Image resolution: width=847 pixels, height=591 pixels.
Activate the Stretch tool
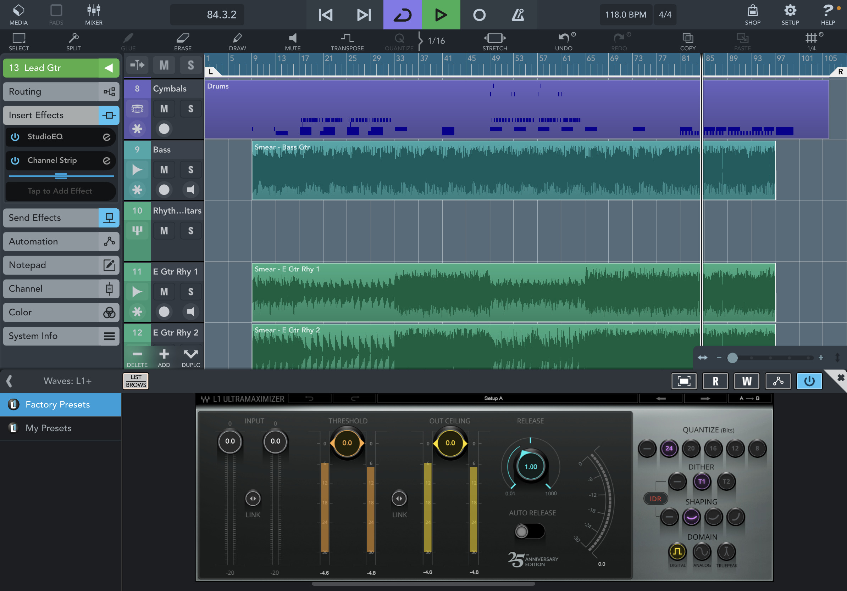click(495, 42)
